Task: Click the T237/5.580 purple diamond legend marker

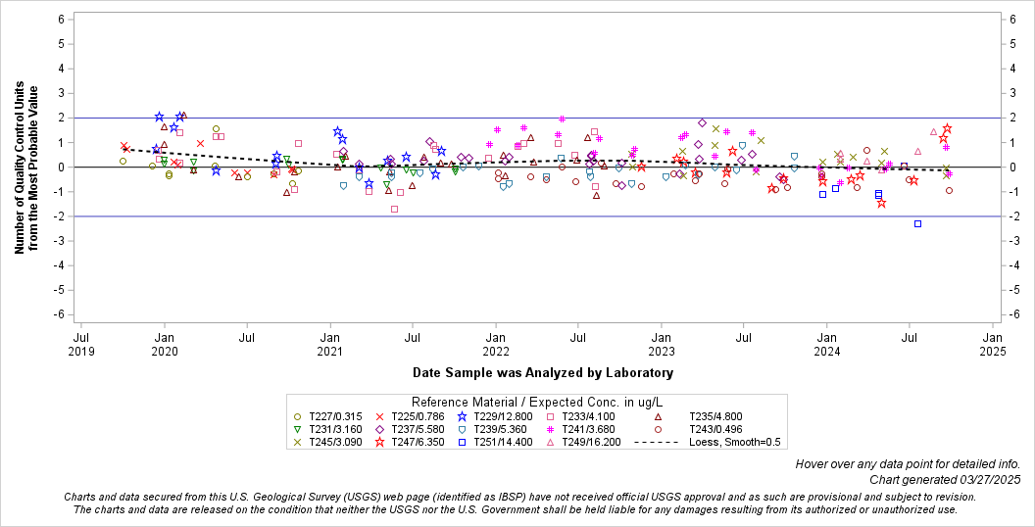Action: coord(379,429)
